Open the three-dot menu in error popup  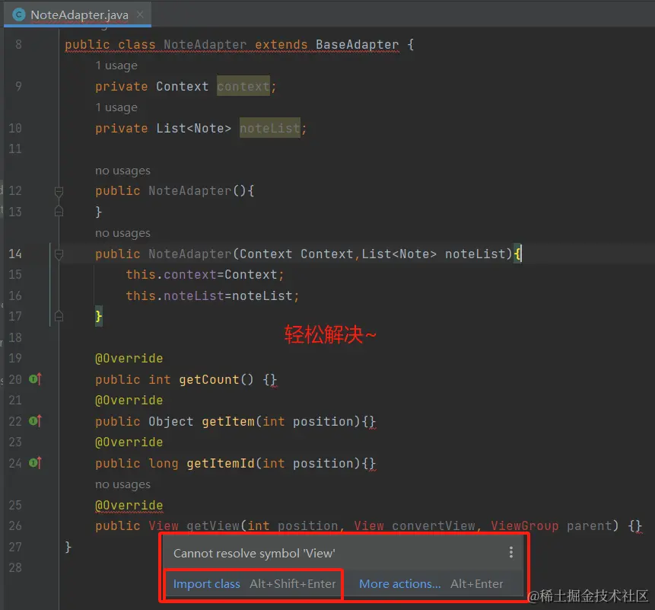(x=511, y=552)
